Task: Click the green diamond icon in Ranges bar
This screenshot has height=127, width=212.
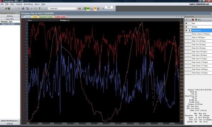Action: point(196,20)
